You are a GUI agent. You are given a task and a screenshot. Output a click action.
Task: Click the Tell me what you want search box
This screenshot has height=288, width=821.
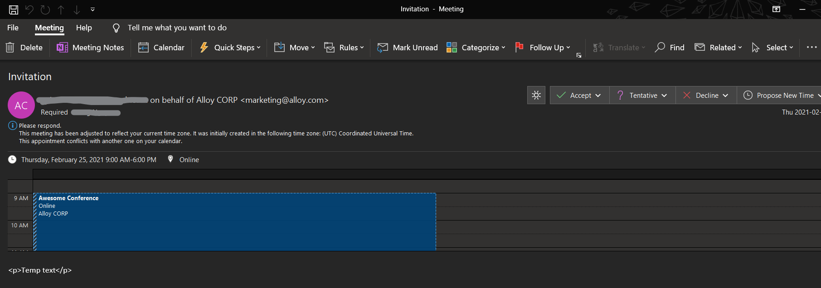coord(177,28)
